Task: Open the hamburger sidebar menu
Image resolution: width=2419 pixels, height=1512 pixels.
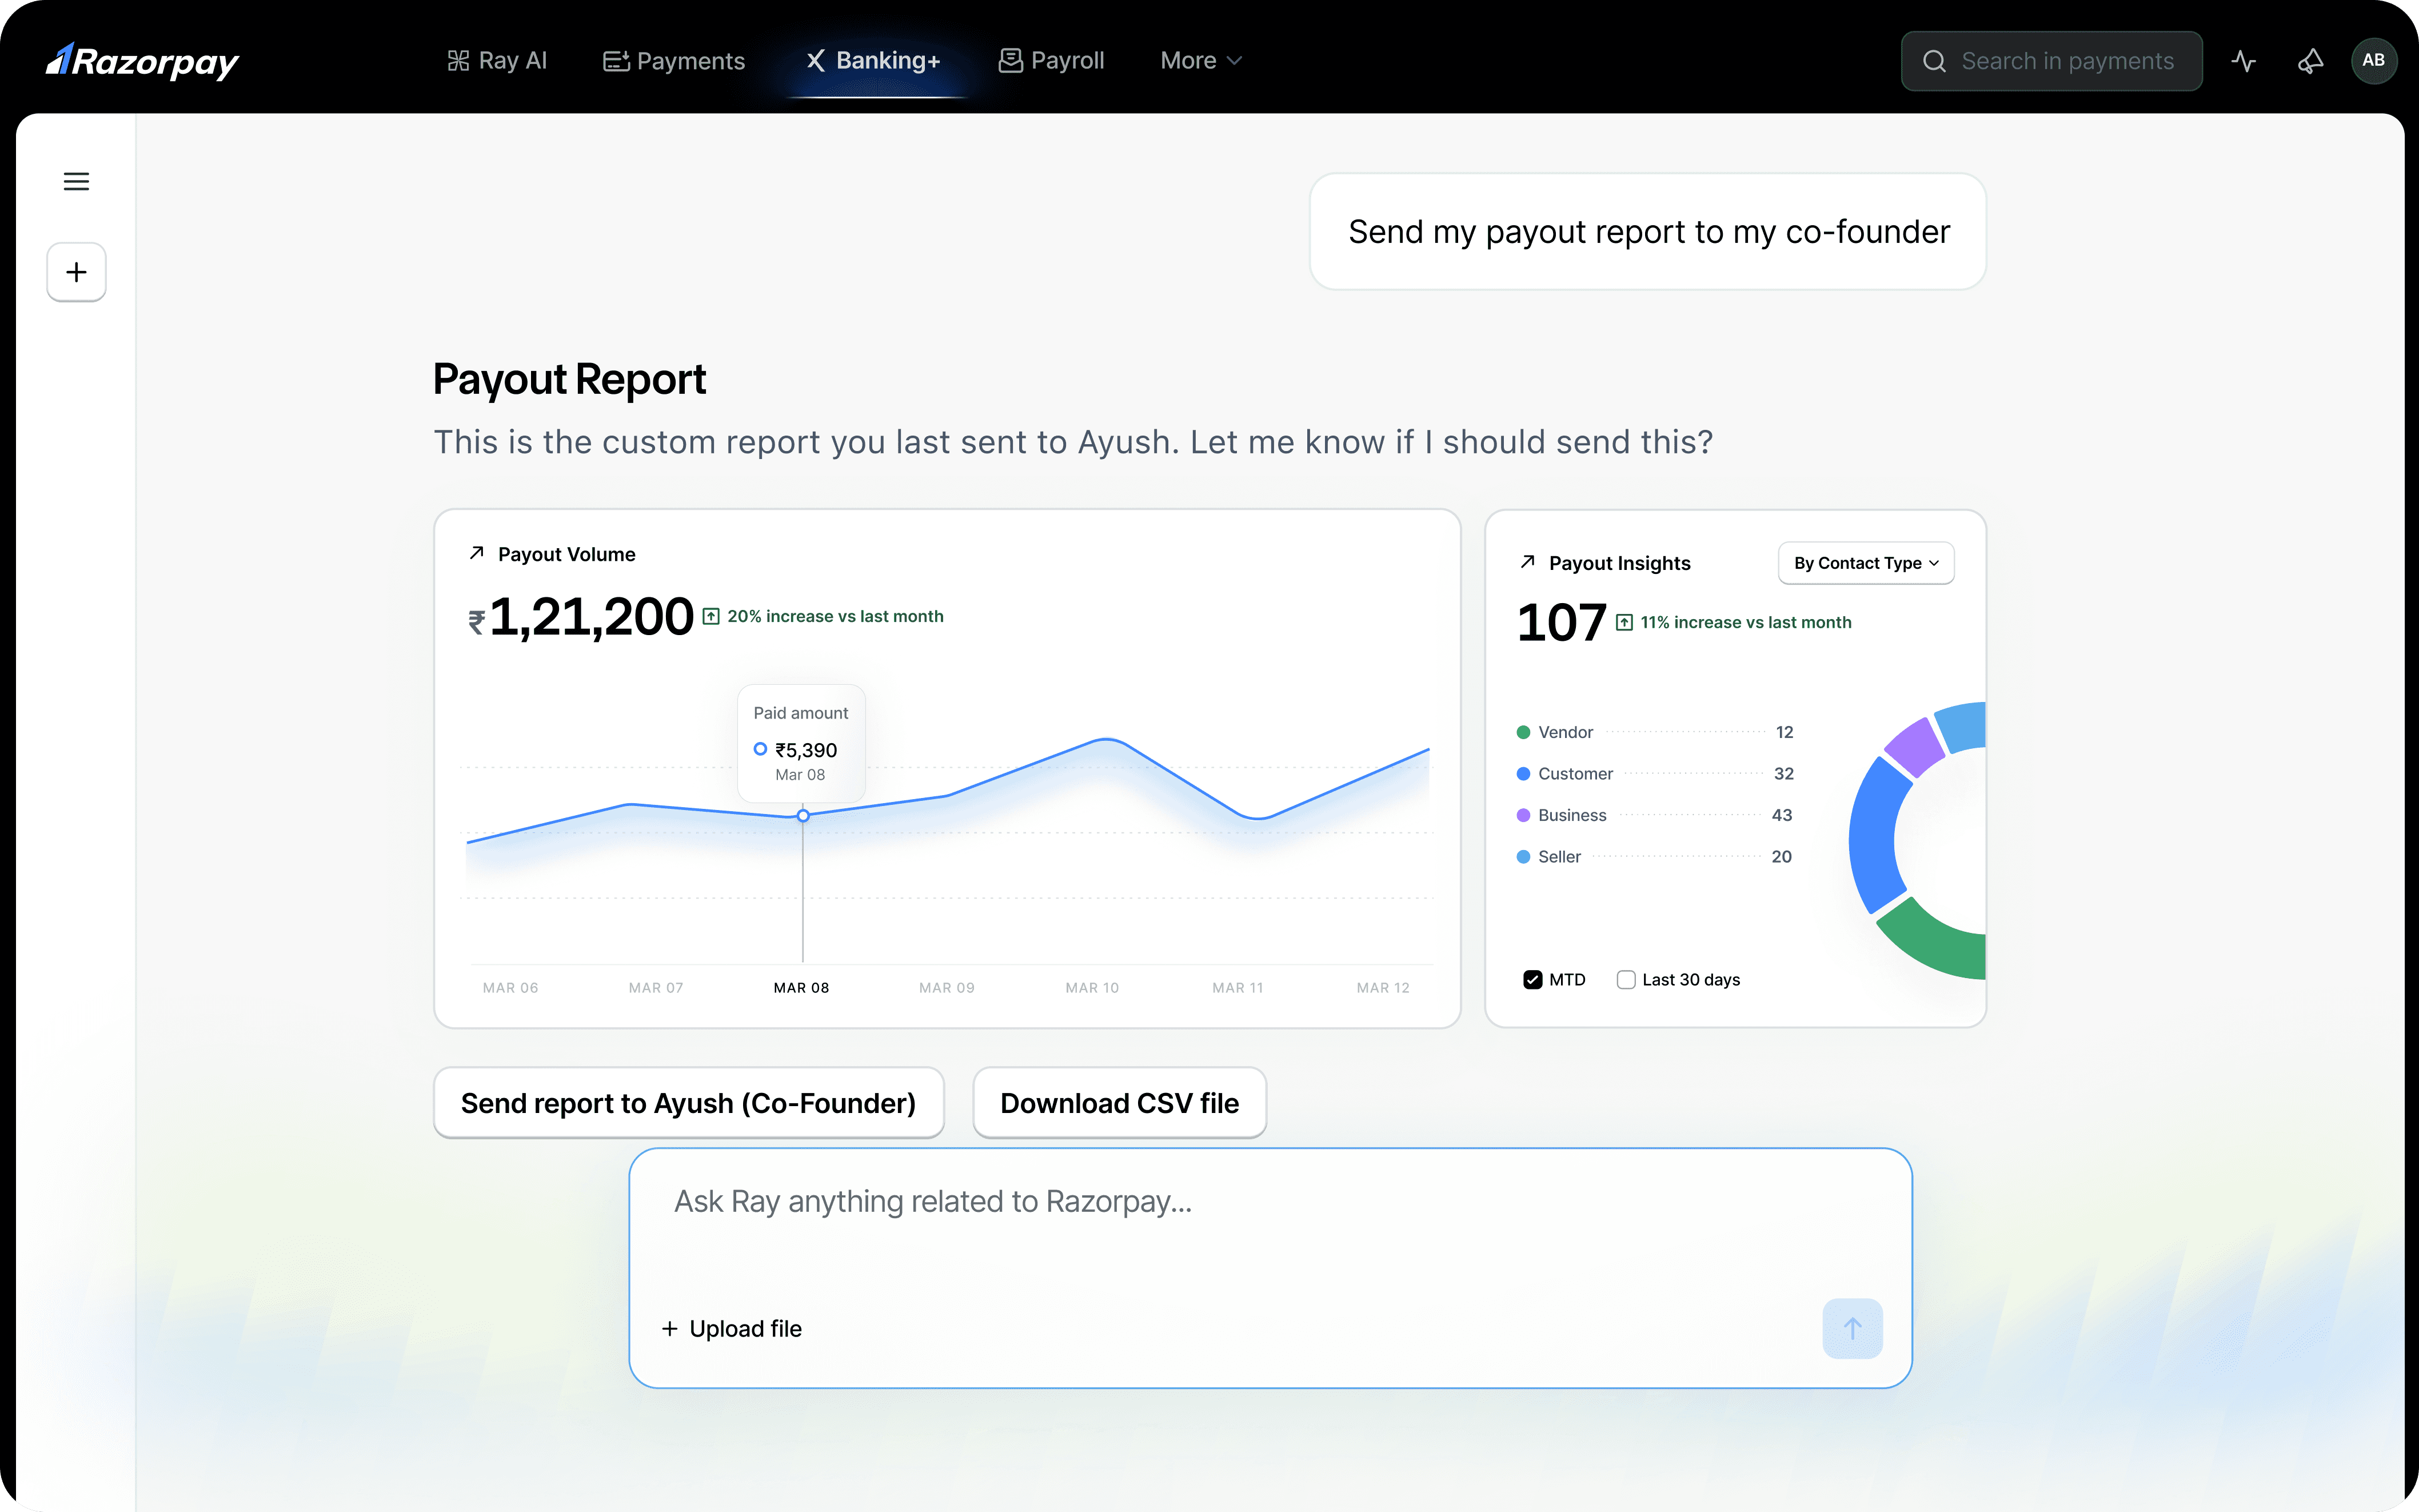Action: [x=76, y=181]
